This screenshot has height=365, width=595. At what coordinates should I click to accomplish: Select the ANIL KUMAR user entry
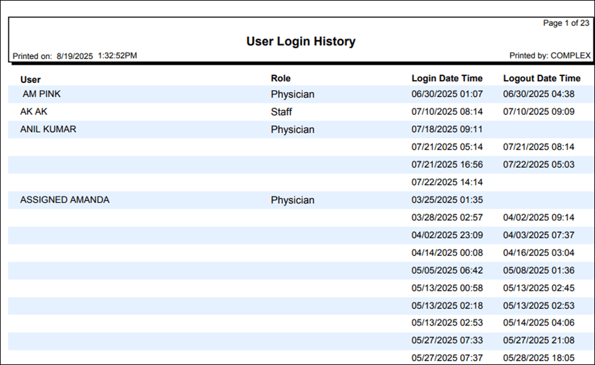coord(48,129)
